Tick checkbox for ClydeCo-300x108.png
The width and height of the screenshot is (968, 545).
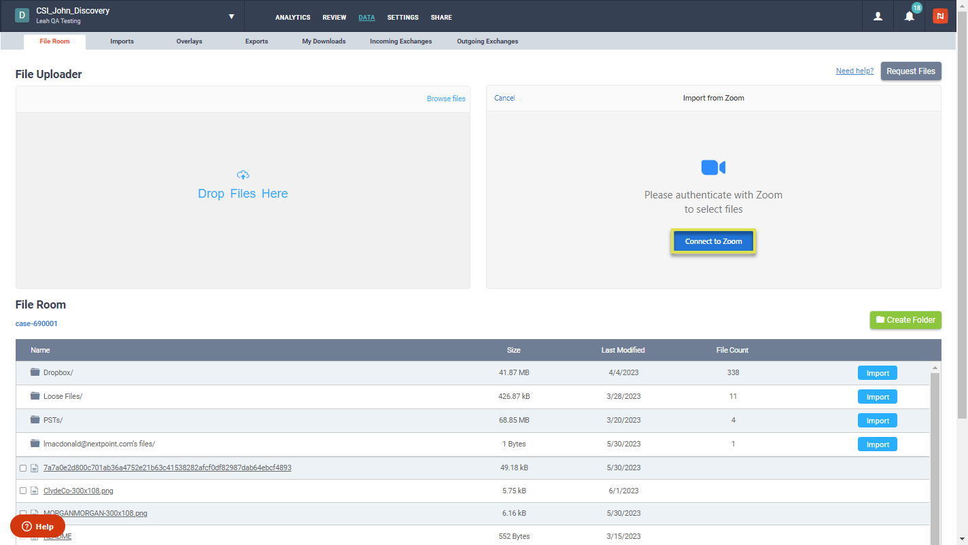coord(23,491)
